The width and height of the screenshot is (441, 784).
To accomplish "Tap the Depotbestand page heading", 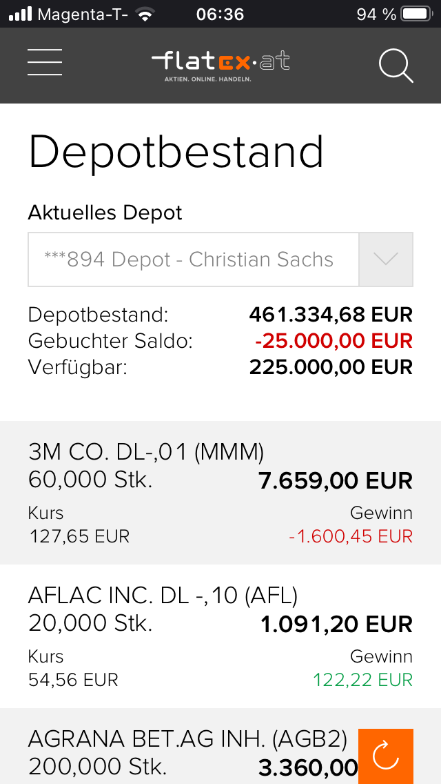I will click(176, 152).
